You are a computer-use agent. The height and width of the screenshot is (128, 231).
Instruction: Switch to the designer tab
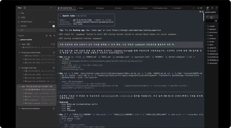[100, 8]
